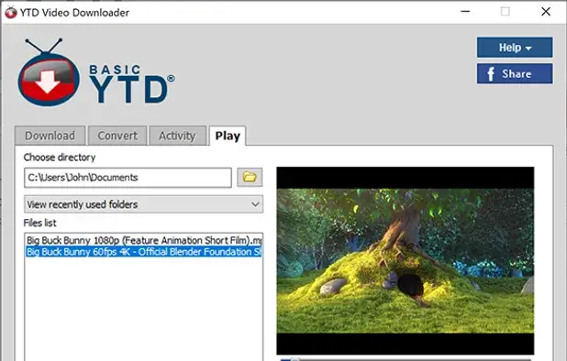Switch to the Convert tab
This screenshot has width=567, height=361.
coord(117,136)
